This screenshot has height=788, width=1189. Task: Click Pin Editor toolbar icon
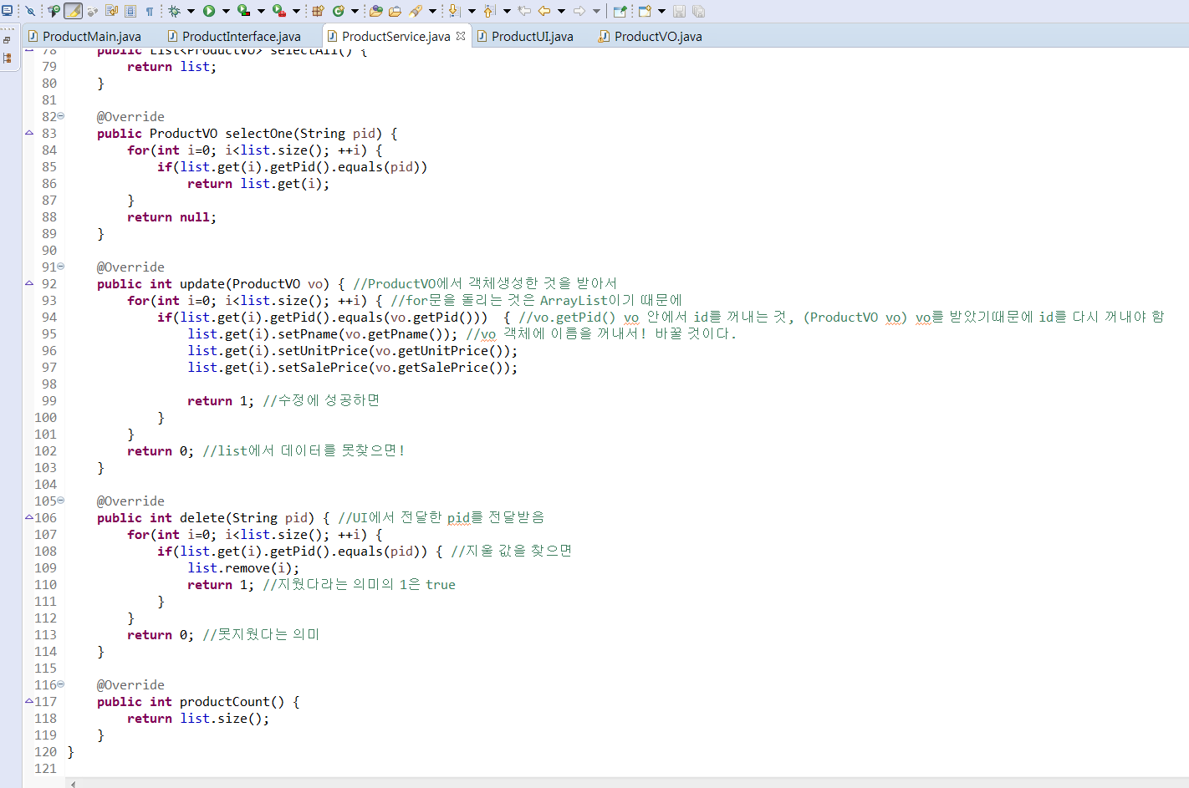point(620,11)
